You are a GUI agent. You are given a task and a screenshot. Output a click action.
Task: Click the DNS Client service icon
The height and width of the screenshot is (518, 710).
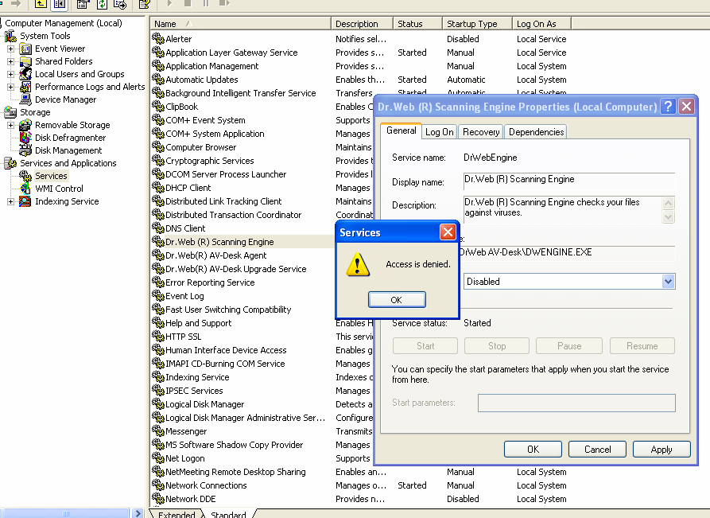coord(158,228)
